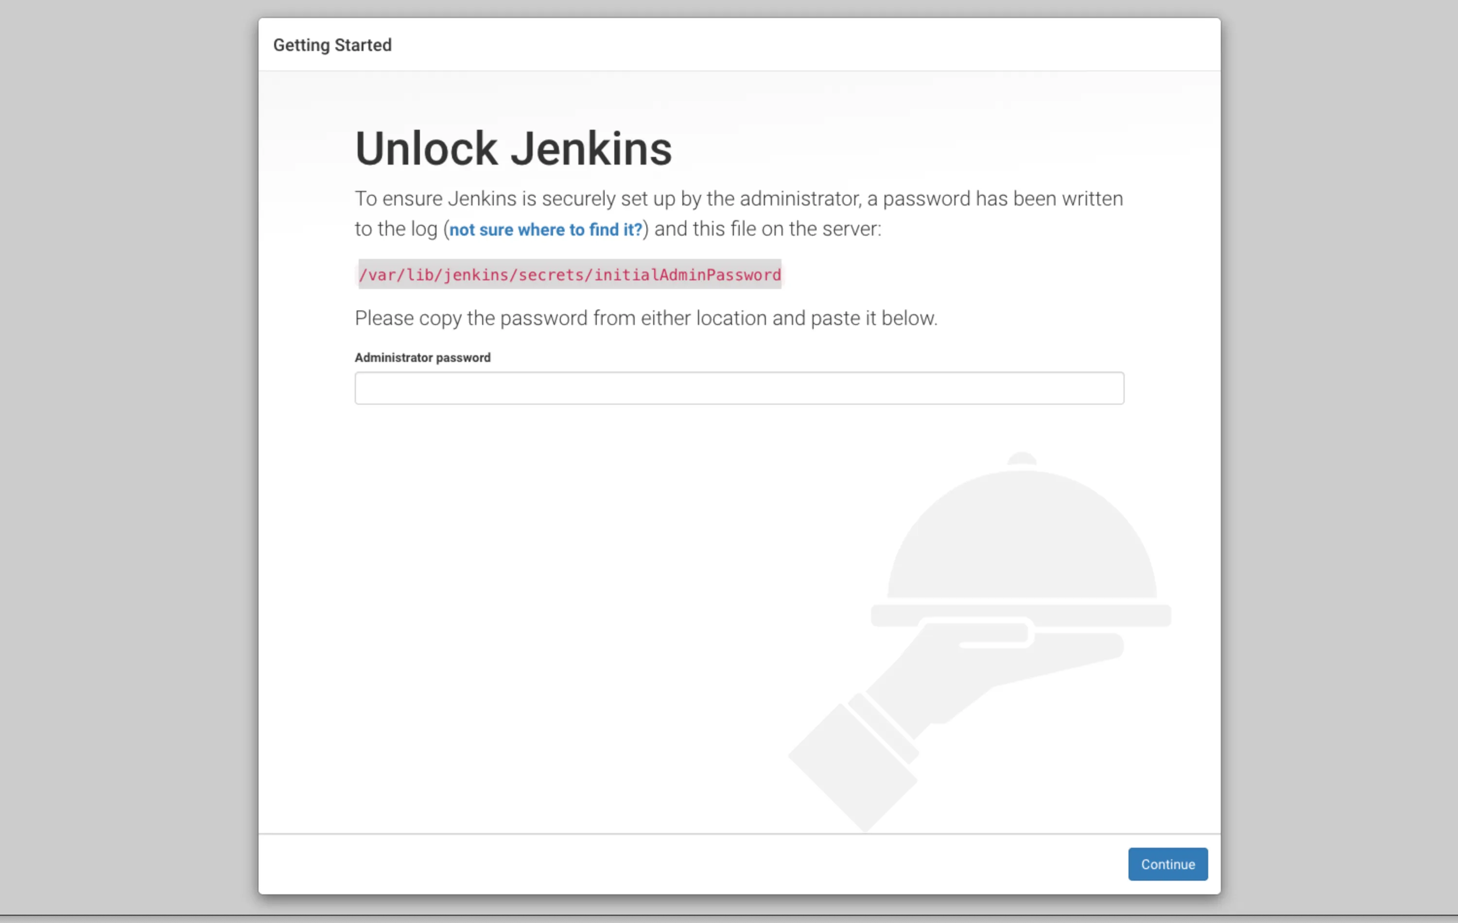The height and width of the screenshot is (923, 1458).
Task: Click the "and this file on the server:" text
Action: tap(767, 229)
